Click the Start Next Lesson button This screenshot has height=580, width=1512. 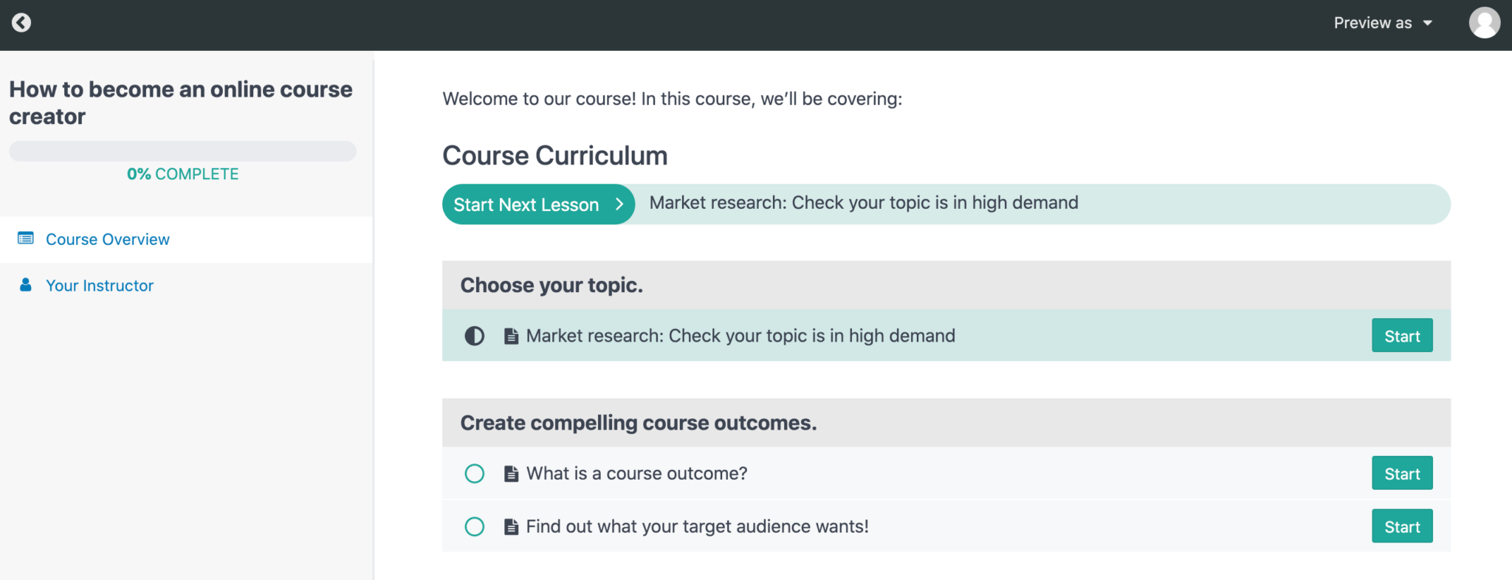click(539, 204)
